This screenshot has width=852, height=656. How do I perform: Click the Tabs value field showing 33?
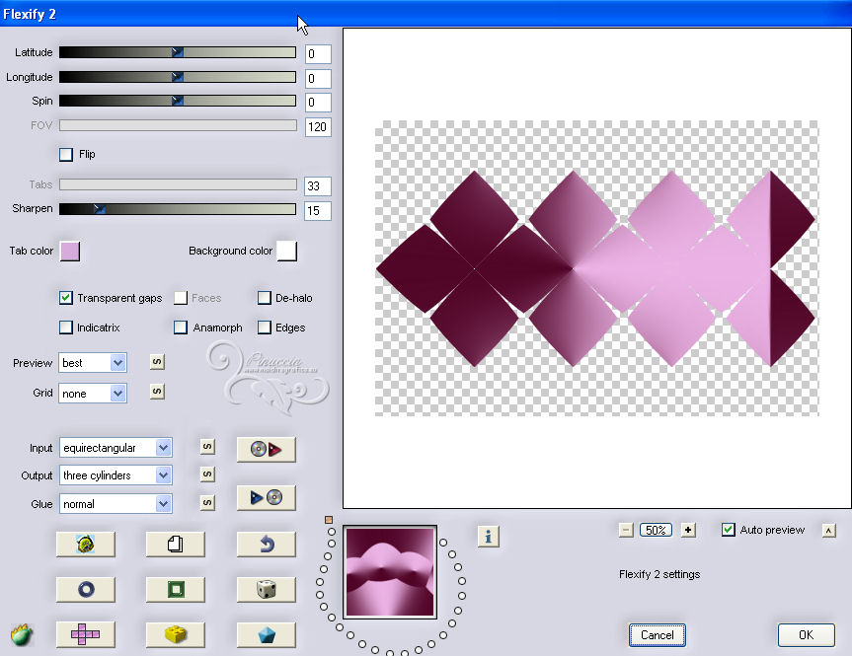coord(318,186)
